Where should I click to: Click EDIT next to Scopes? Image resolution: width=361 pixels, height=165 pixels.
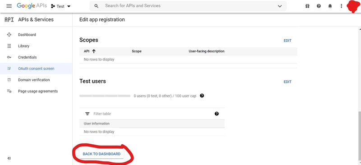(287, 41)
